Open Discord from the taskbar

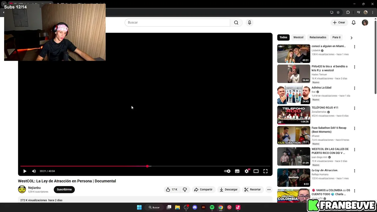[x=195, y=207]
